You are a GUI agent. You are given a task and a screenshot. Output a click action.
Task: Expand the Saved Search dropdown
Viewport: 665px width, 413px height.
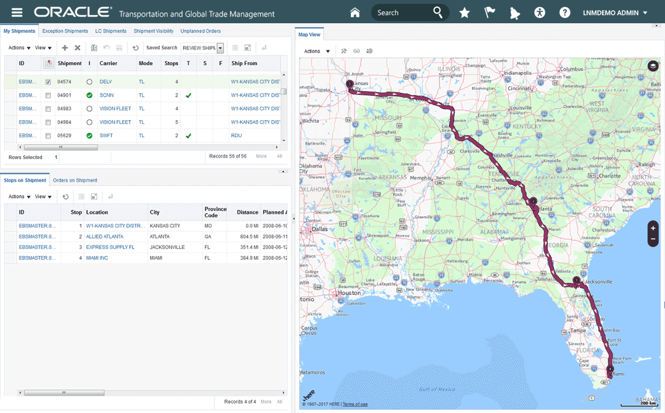click(x=220, y=48)
